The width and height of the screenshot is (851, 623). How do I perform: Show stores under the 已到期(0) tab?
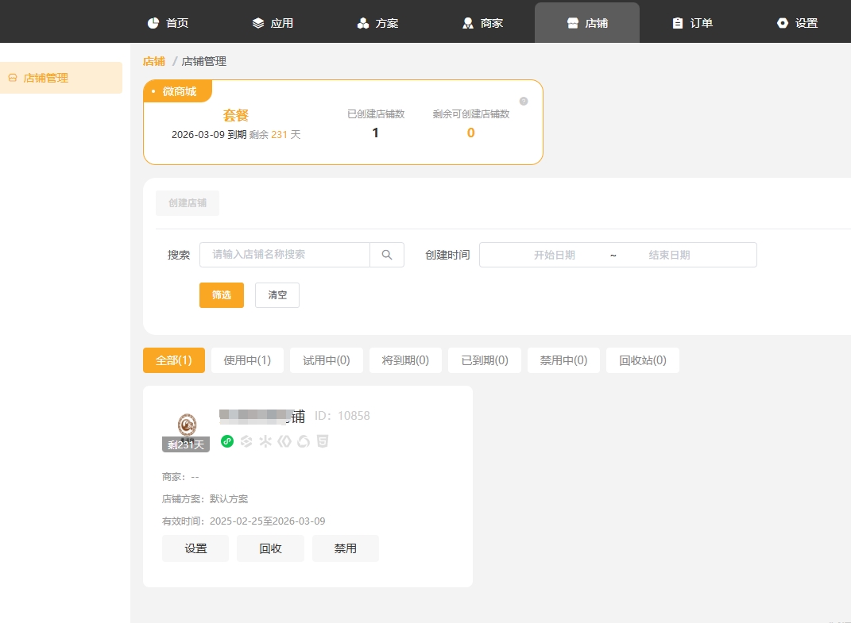[x=484, y=360]
